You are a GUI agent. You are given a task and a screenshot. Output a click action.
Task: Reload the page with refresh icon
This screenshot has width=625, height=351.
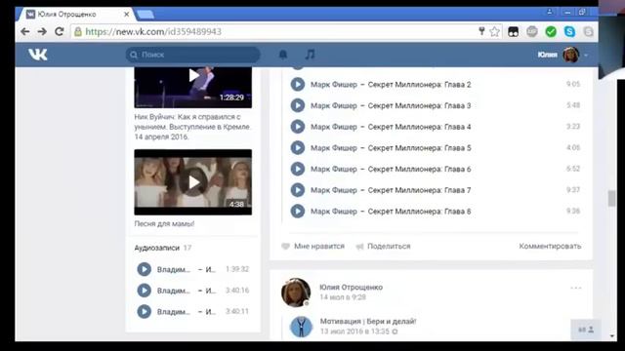tap(60, 31)
